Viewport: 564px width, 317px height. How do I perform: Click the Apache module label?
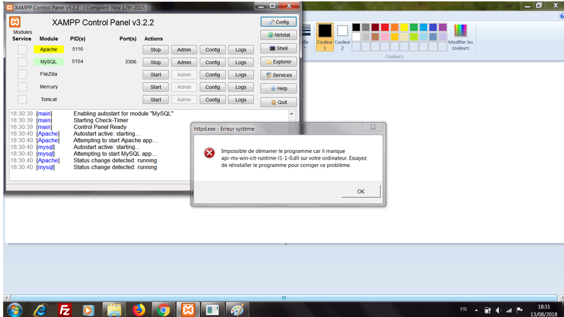pos(49,49)
